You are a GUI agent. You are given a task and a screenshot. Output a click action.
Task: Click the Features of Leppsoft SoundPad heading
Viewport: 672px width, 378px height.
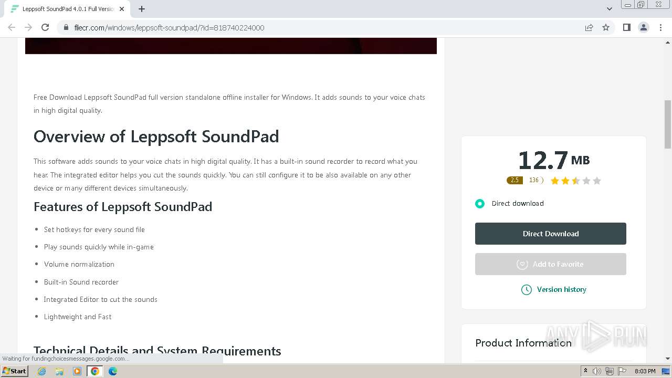click(x=123, y=207)
